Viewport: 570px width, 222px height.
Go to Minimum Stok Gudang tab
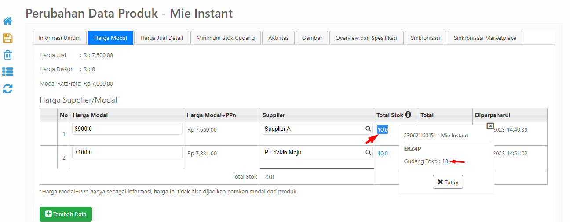pyautogui.click(x=226, y=38)
